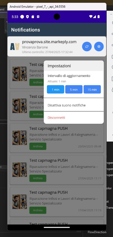Tap the white circle status bar icon
The image size is (113, 237).
click(x=22, y=17)
